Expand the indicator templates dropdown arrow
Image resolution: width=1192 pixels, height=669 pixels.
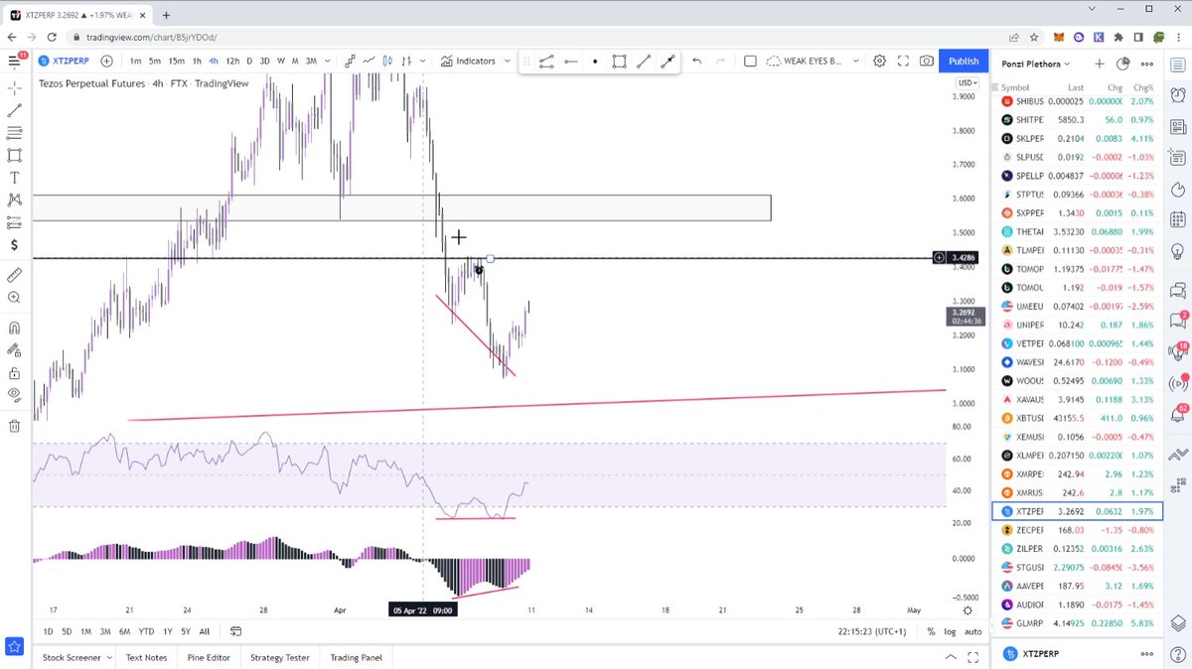tap(508, 61)
